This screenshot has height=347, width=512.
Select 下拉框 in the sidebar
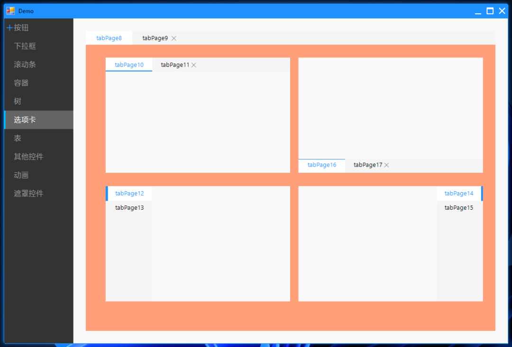pyautogui.click(x=38, y=46)
